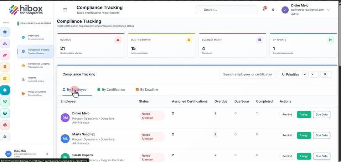The image size is (341, 162).
Task: Remind Marta Sanchez
Action: pos(287,135)
